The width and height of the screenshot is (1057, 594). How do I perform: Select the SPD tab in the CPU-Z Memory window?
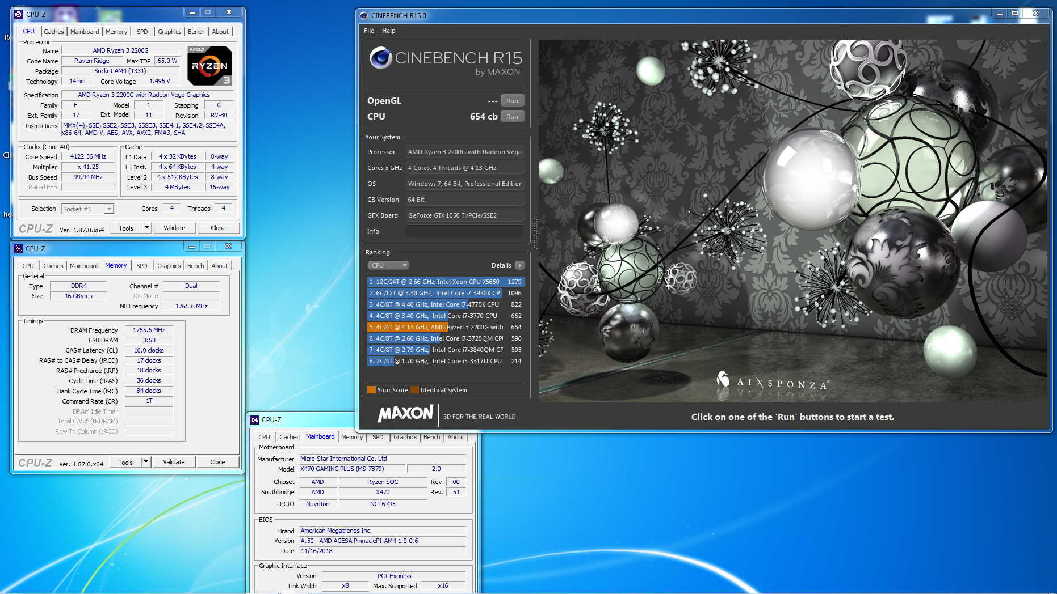[x=142, y=266]
